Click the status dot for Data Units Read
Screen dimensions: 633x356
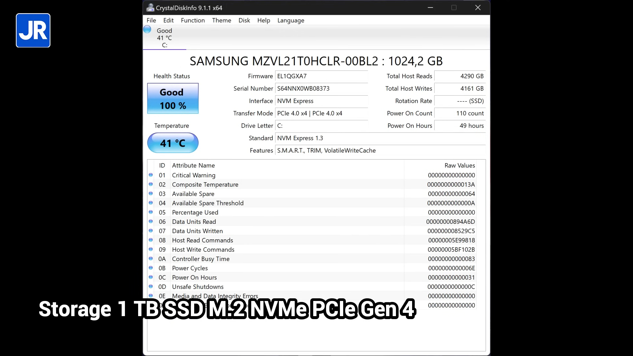pos(151,222)
